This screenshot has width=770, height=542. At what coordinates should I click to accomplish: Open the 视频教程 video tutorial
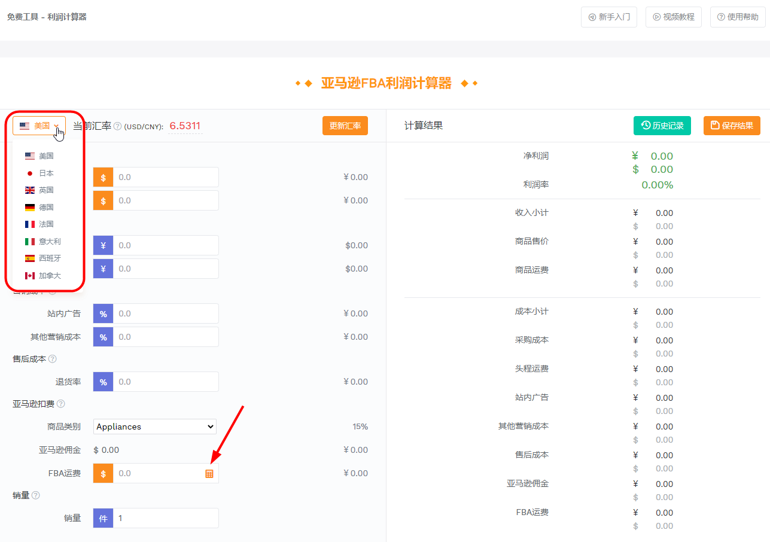click(x=674, y=17)
